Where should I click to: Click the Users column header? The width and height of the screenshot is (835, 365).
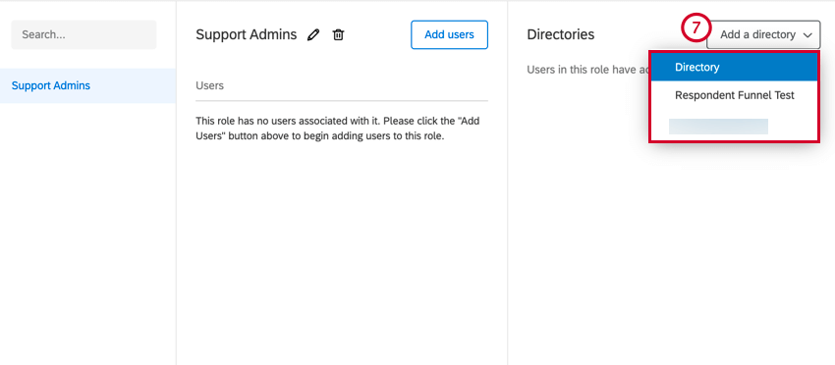(210, 85)
